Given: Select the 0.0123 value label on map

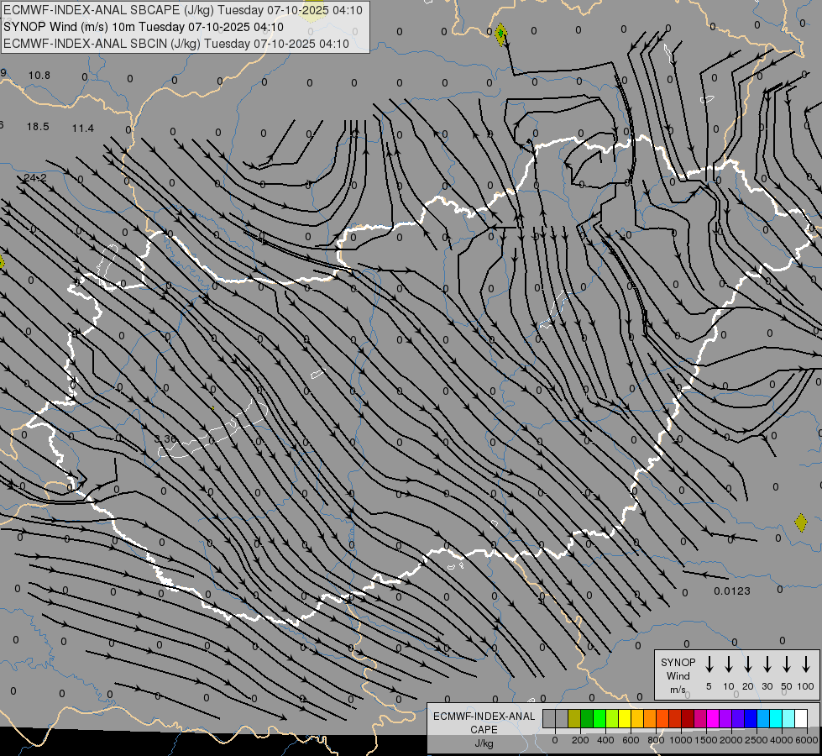Looking at the screenshot, I should tap(732, 591).
